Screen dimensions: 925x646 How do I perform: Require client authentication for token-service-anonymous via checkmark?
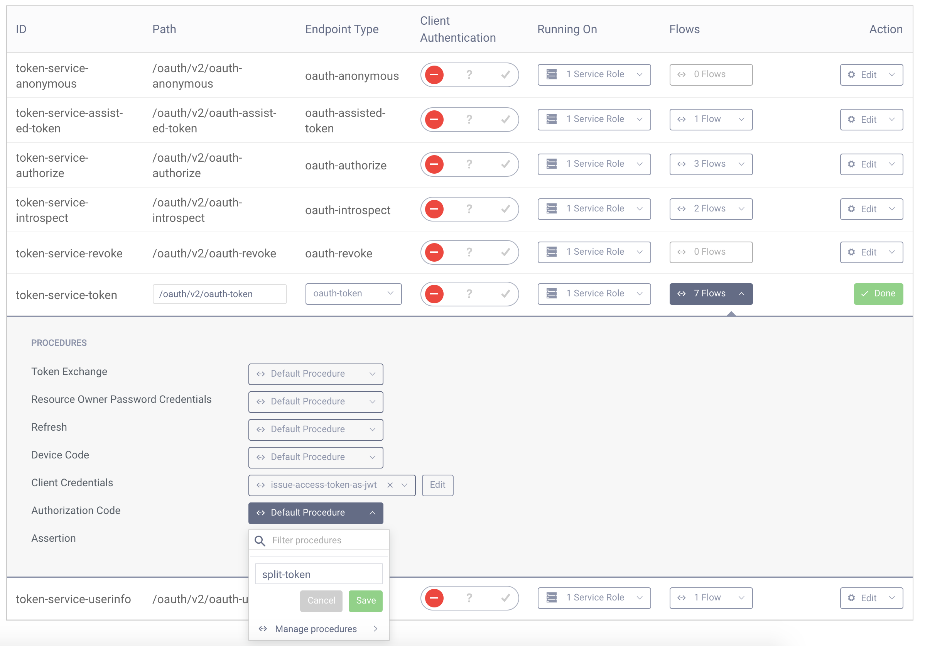click(x=506, y=75)
